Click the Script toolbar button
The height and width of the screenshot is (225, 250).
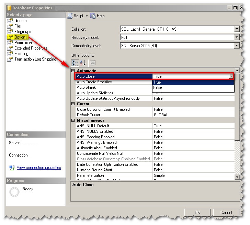tap(76, 16)
